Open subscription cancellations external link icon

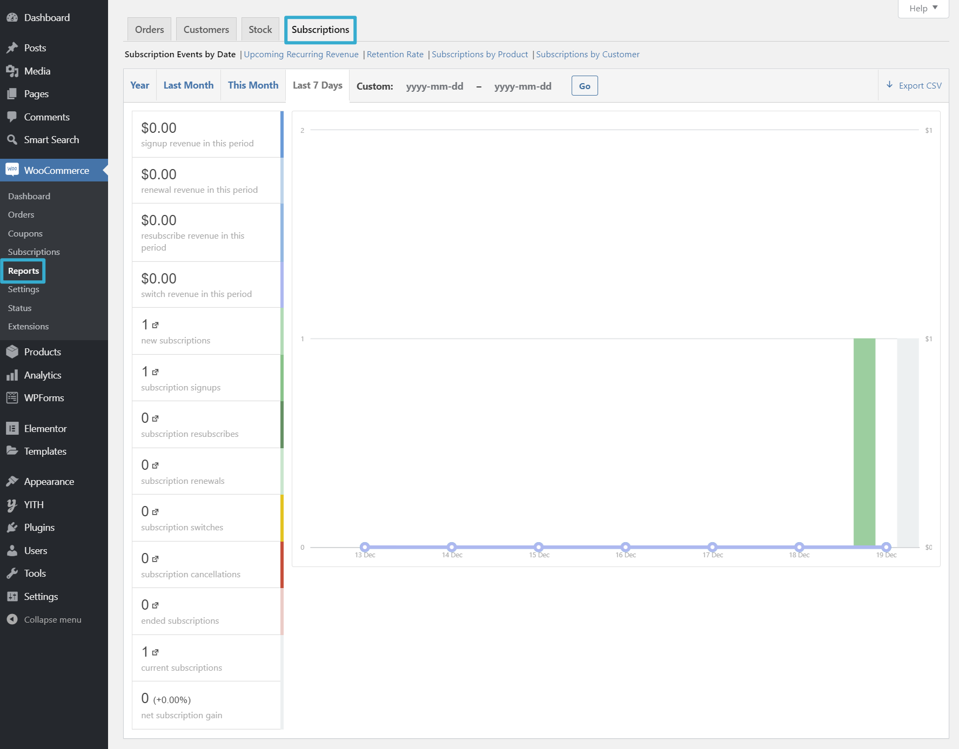click(x=155, y=559)
